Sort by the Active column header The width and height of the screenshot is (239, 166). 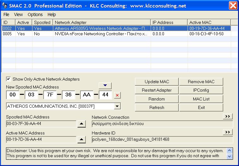[x=24, y=22]
